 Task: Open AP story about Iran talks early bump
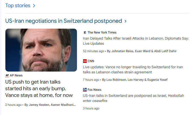pyautogui.click(x=39, y=88)
